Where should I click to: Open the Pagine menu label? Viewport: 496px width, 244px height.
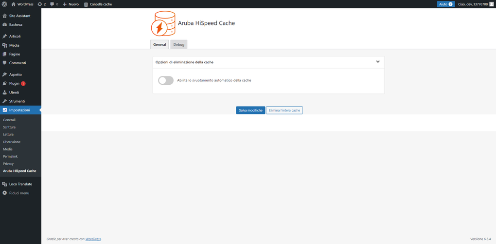pyautogui.click(x=15, y=54)
